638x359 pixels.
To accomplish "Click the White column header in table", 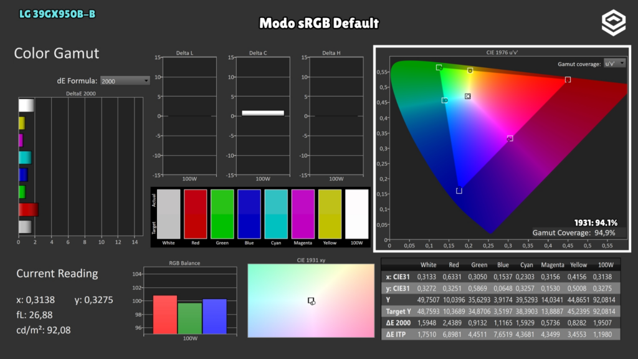I will tap(428, 265).
